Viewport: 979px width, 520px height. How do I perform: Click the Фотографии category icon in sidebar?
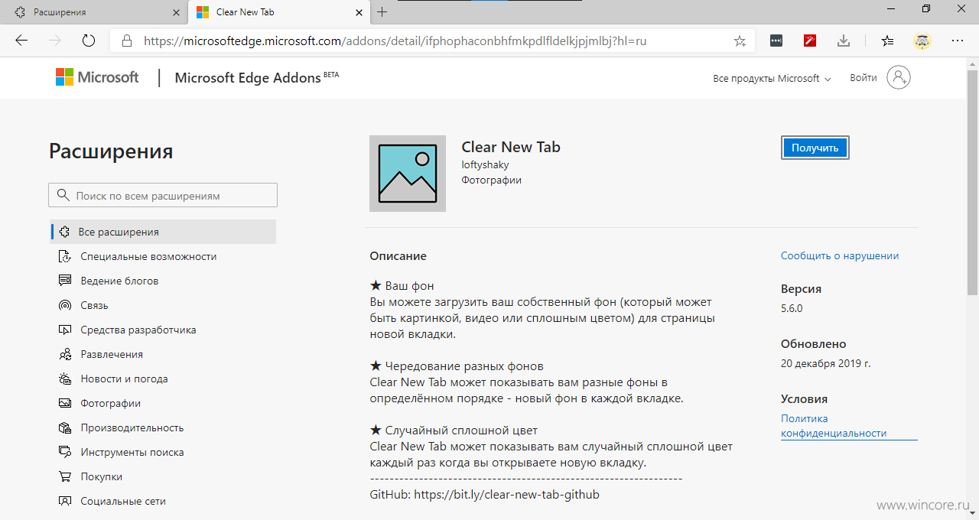(x=65, y=403)
